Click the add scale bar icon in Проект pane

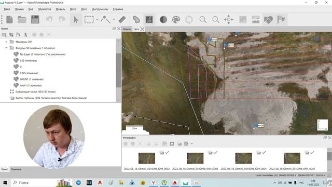tap(25, 35)
